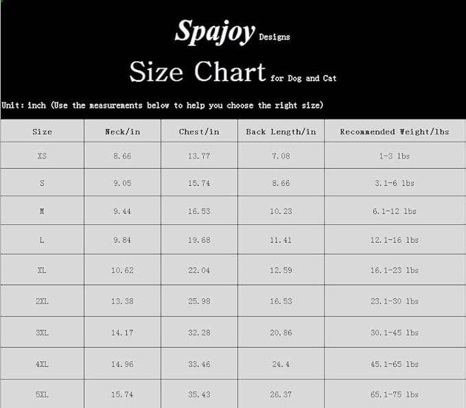Select the Size column header
The width and height of the screenshot is (466, 408).
42,132
